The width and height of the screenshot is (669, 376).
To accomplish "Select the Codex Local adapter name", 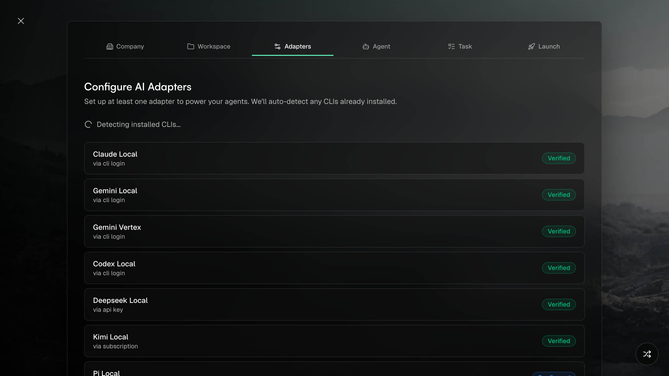I will (x=114, y=264).
